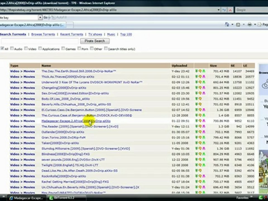Open the dropdown arrow next to Home icon
This screenshot has width=268, height=201.
[233, 25]
